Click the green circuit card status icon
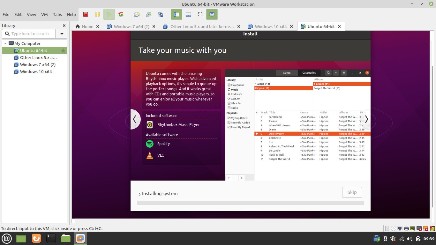 [x=413, y=228]
